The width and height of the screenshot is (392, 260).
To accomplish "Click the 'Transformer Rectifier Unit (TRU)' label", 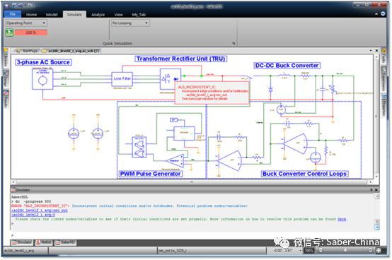I will (181, 59).
